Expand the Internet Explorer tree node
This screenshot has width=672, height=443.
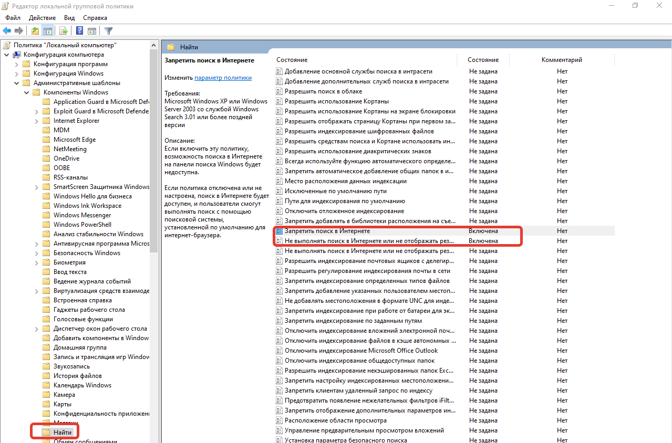[36, 121]
